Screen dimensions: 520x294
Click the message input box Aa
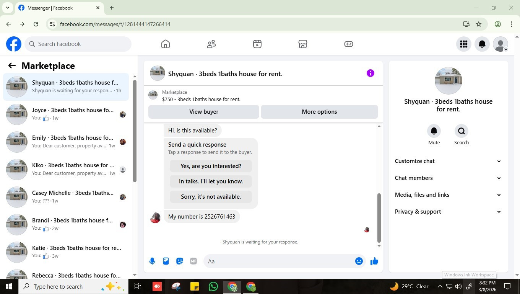[x=279, y=261]
